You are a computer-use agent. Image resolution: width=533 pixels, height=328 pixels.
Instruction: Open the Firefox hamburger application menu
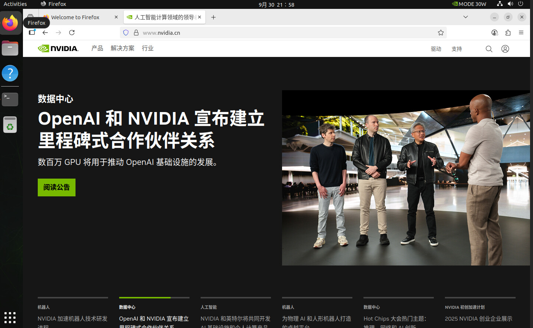(x=521, y=33)
